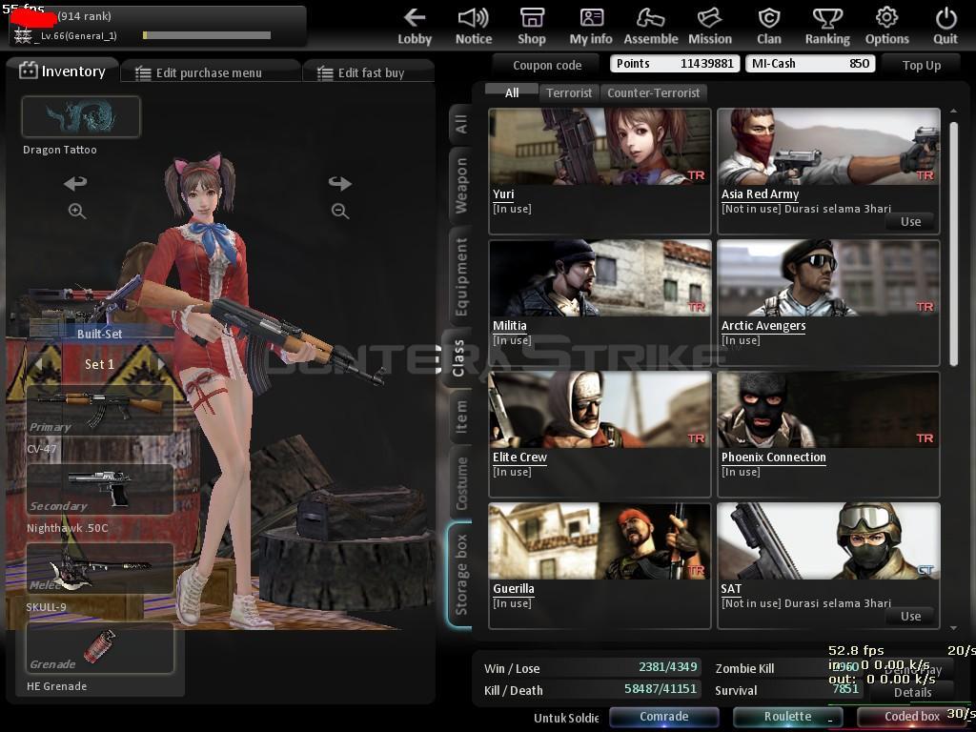The height and width of the screenshot is (732, 976).
Task: Select the Yuri class card
Action: pos(600,172)
